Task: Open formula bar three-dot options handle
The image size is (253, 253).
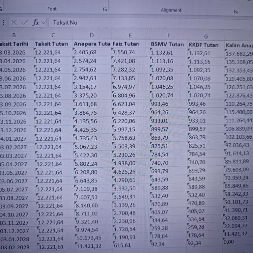Action: coord(4,23)
